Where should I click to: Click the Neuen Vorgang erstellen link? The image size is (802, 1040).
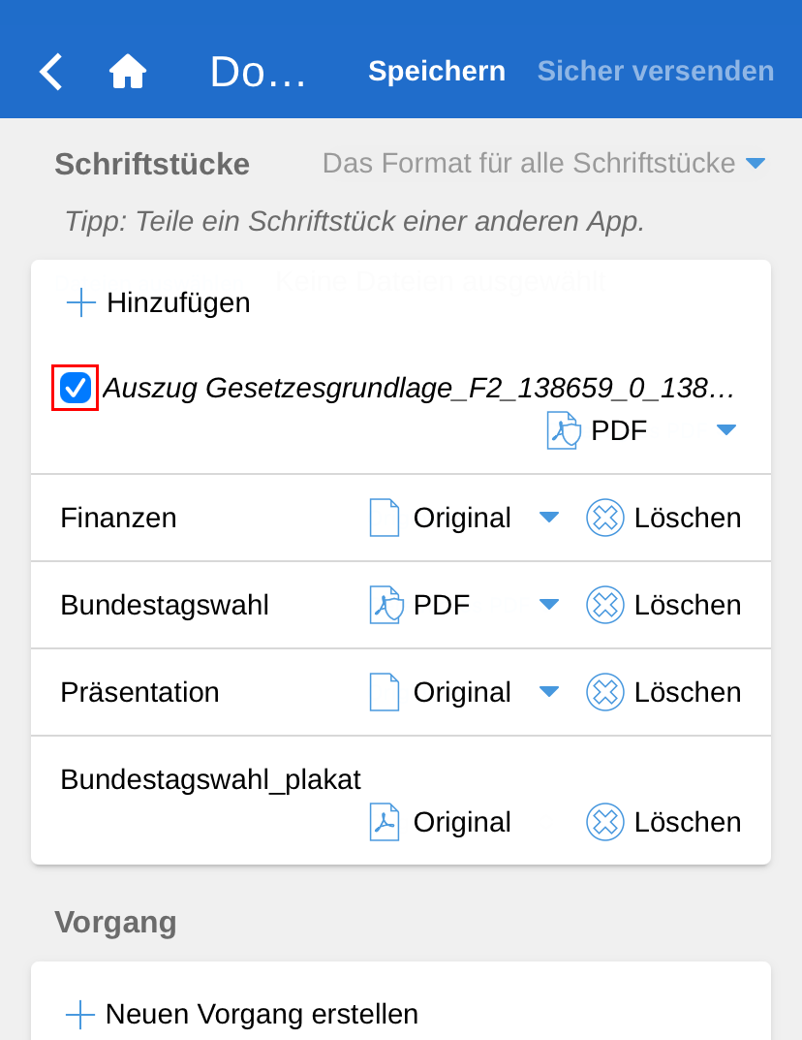click(x=262, y=1015)
